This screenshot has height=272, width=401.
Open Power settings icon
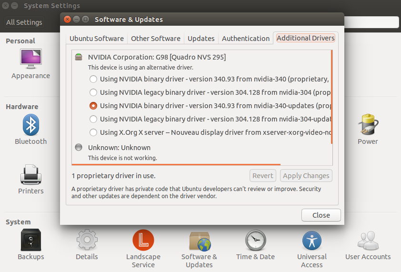[368, 125]
